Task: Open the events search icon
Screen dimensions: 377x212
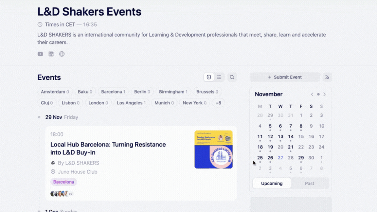Action: (x=232, y=77)
